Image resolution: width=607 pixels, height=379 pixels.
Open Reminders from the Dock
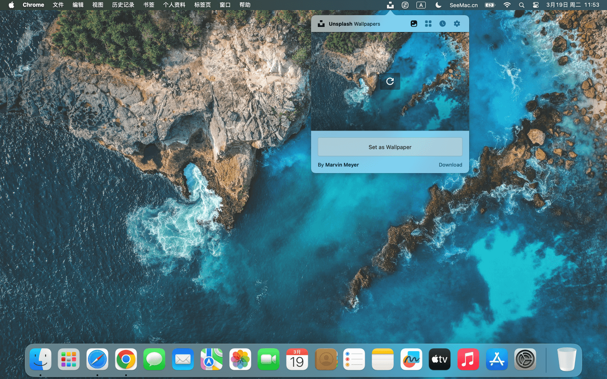354,359
